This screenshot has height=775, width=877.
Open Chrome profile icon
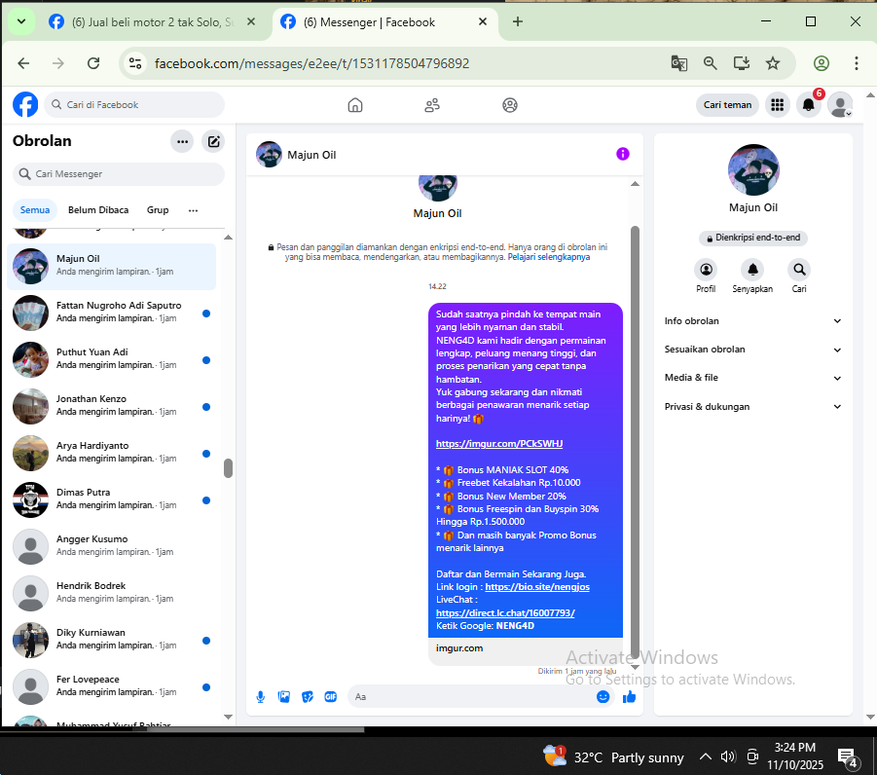click(822, 63)
